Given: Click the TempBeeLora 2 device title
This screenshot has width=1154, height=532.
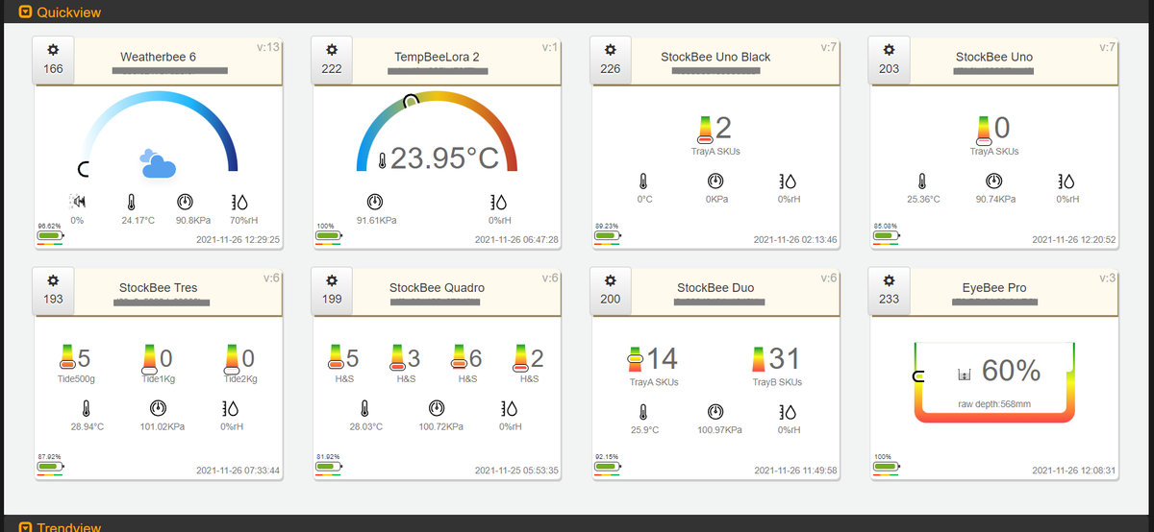Looking at the screenshot, I should (437, 57).
